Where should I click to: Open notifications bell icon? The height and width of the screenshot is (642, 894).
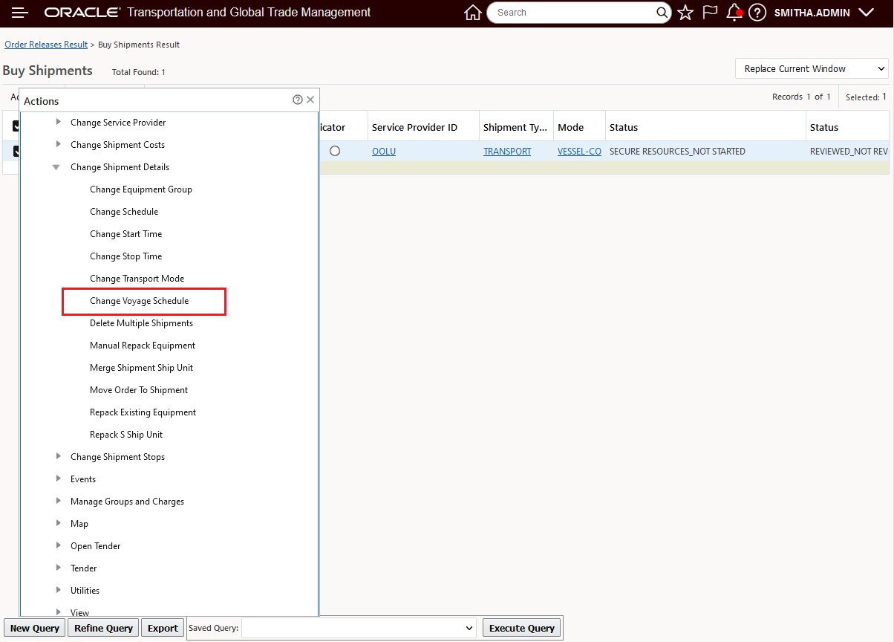734,12
